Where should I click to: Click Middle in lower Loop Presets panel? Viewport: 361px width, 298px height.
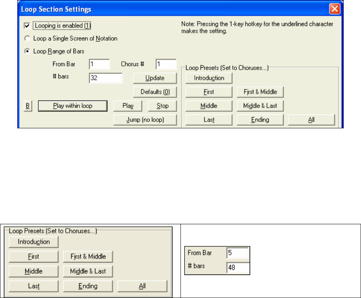point(34,271)
